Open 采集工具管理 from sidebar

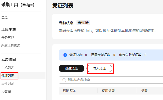11,46
